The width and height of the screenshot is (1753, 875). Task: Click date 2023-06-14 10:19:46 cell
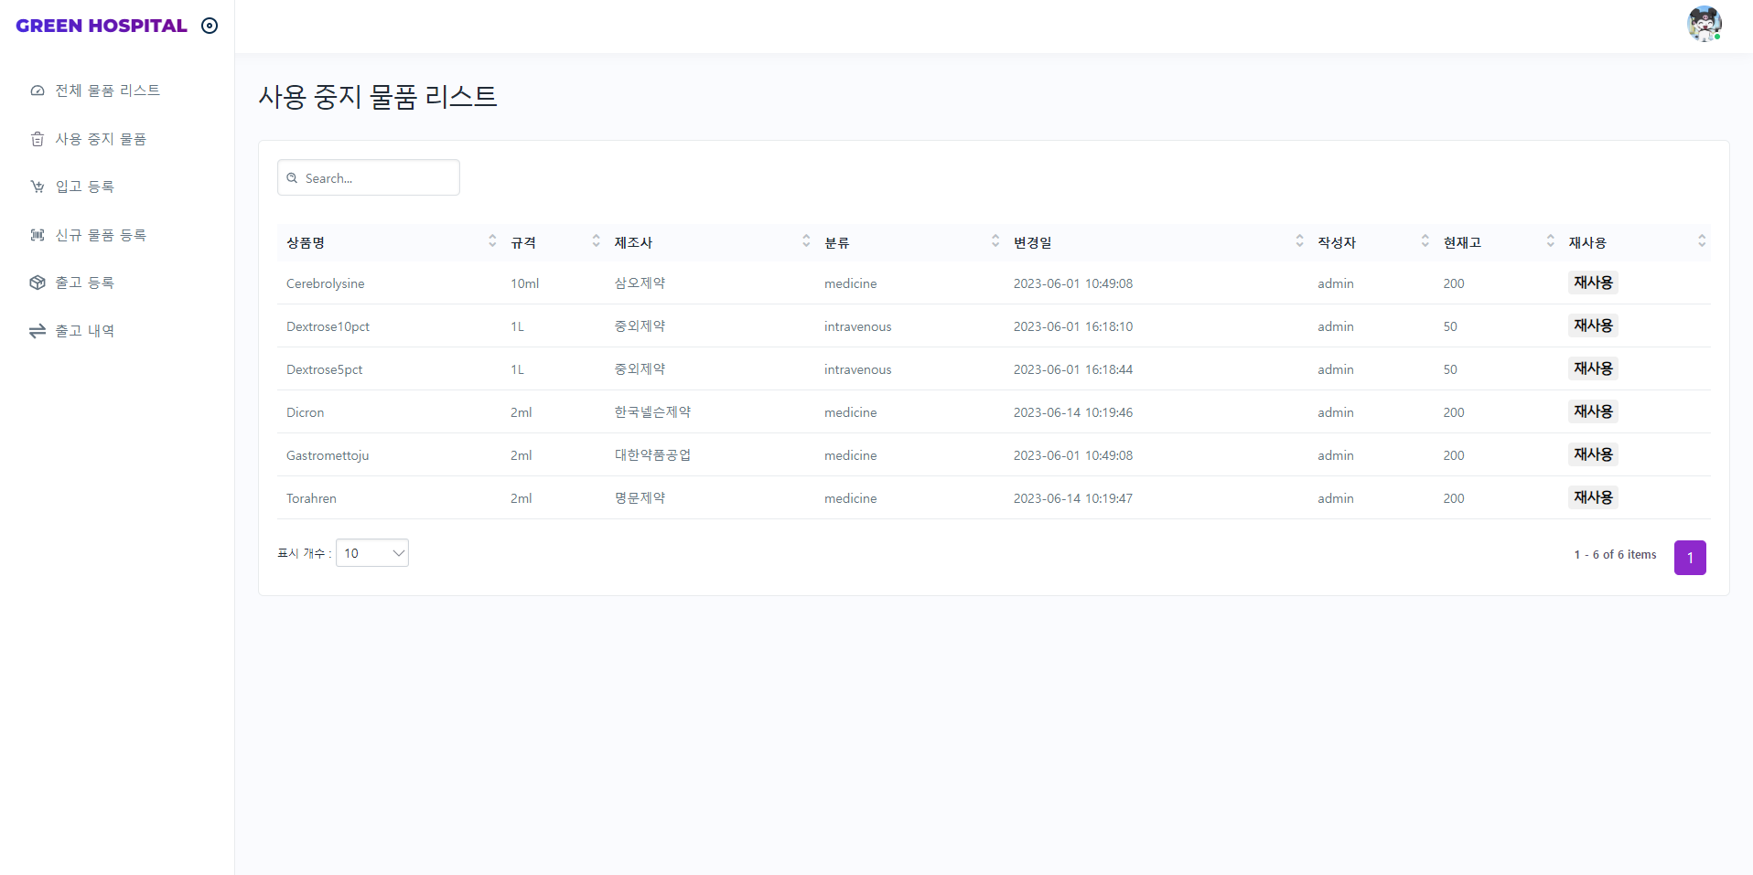1073,412
